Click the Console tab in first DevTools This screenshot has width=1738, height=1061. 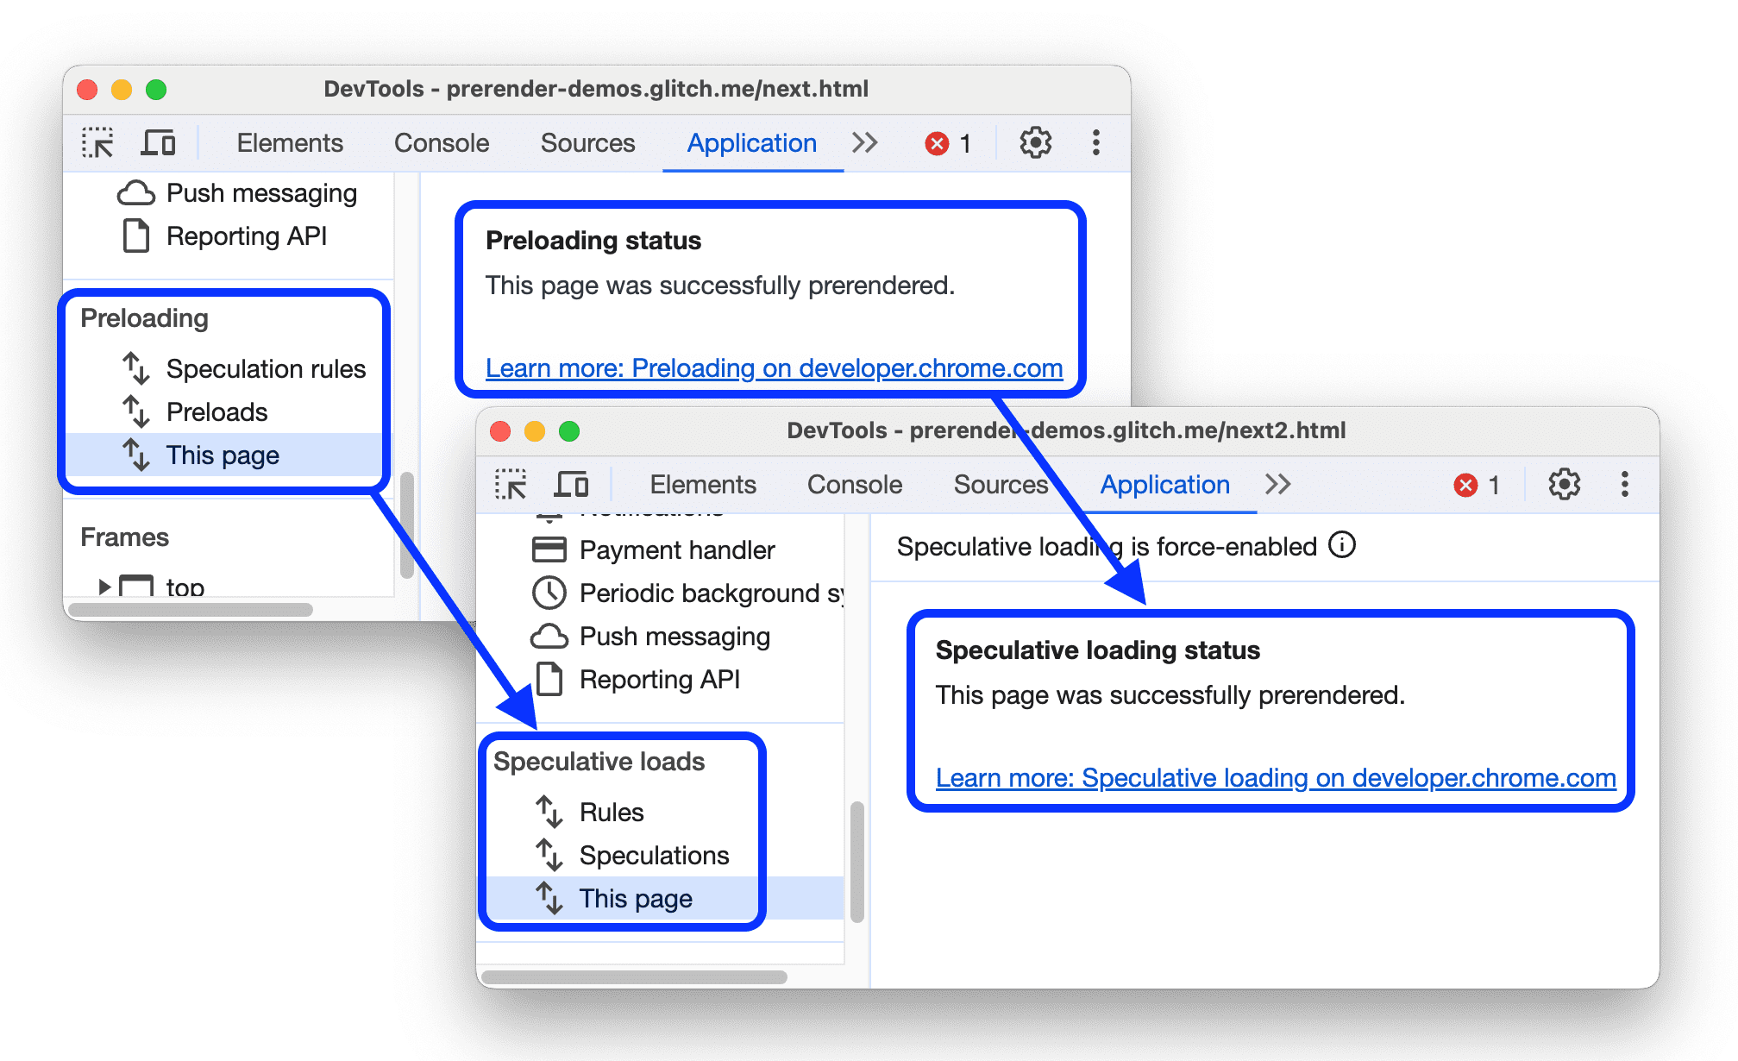390,136
